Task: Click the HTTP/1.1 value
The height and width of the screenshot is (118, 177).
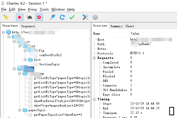Action: (x=137, y=53)
